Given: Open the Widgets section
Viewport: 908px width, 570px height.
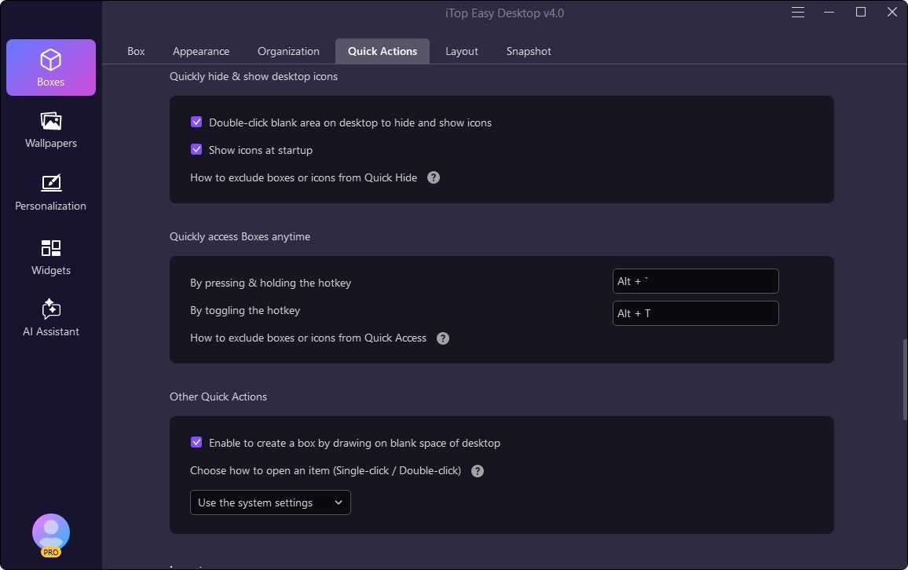Looking at the screenshot, I should (51, 257).
